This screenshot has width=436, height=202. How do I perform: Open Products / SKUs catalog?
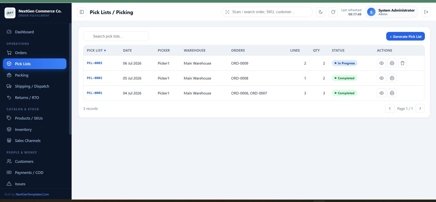(x=35, y=118)
